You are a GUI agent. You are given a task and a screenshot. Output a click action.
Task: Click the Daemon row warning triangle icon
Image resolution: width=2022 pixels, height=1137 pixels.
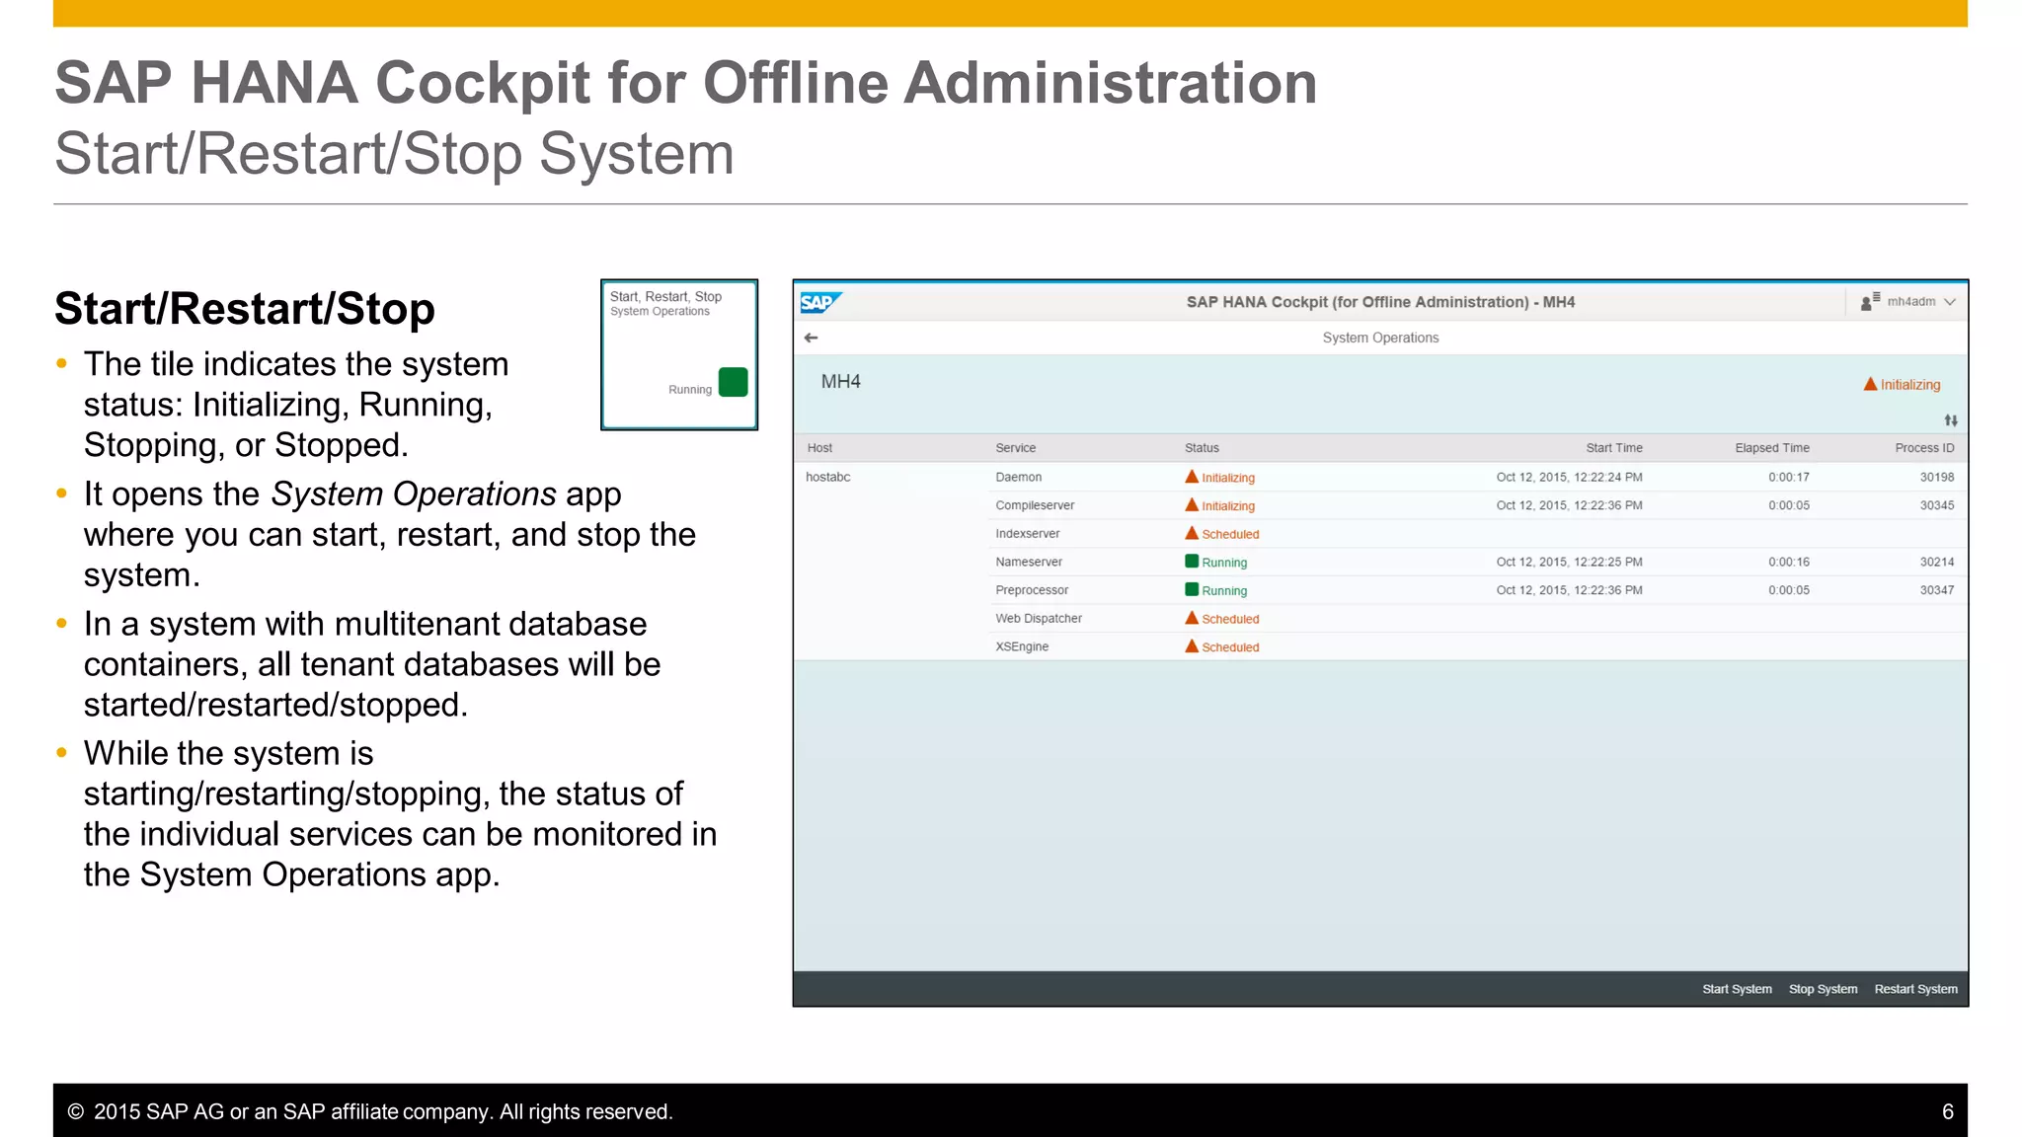coord(1192,477)
